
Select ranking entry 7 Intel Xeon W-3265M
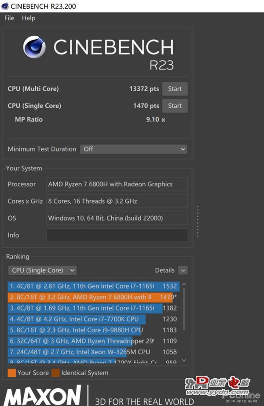click(x=93, y=352)
